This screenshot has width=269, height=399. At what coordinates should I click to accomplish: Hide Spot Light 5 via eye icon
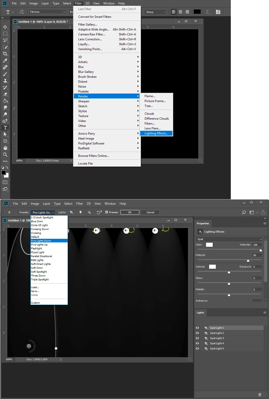tap(197, 348)
